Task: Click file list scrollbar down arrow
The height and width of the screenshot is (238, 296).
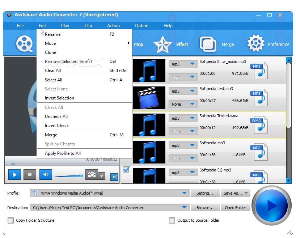Action: pos(288,180)
